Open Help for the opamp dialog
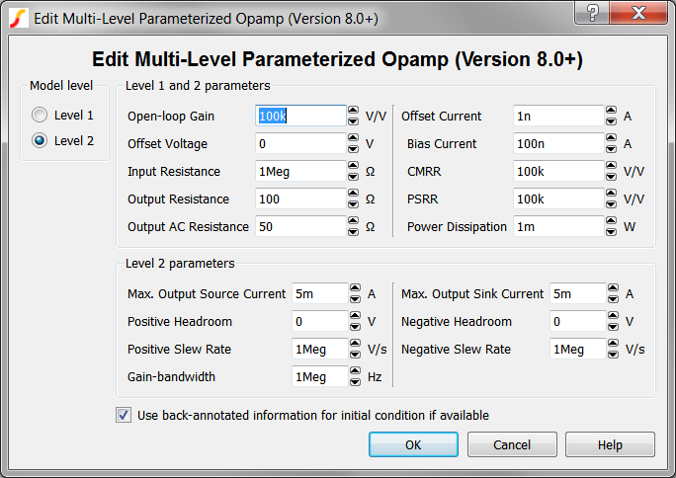This screenshot has width=676, height=478. click(610, 444)
